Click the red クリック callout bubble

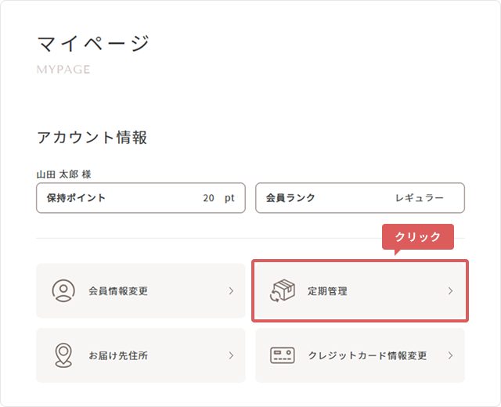(x=417, y=237)
